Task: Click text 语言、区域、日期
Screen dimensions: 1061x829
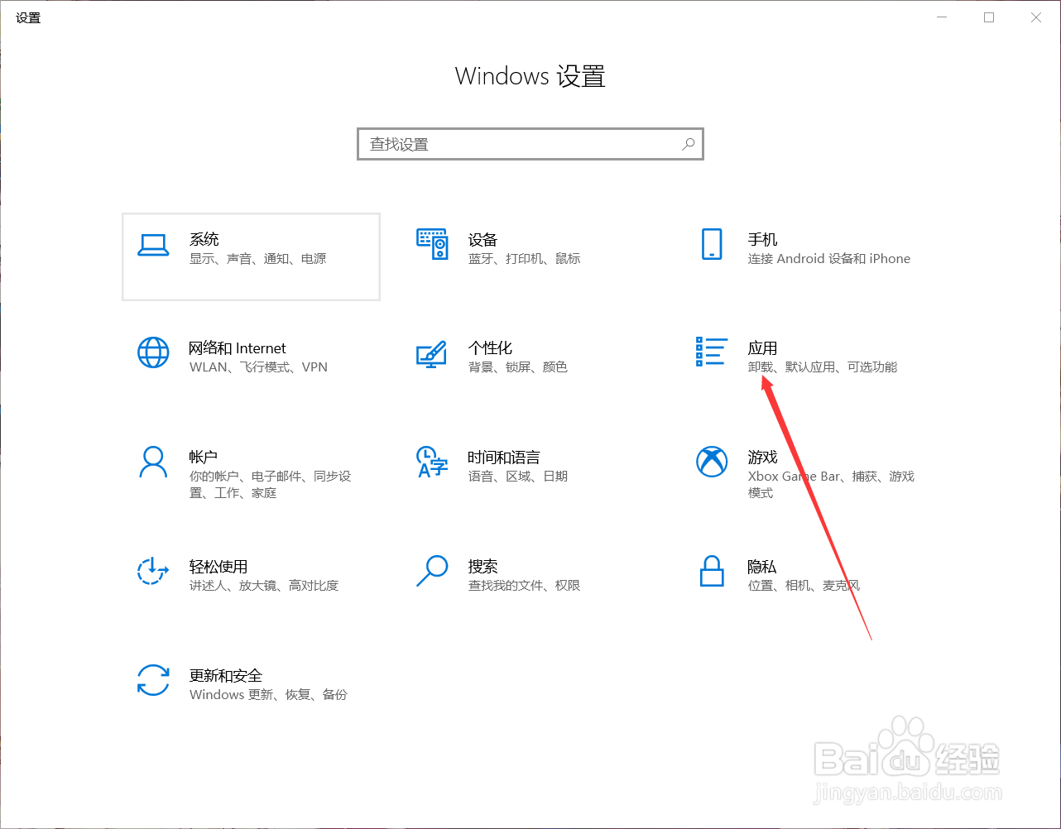Action: pyautogui.click(x=518, y=477)
